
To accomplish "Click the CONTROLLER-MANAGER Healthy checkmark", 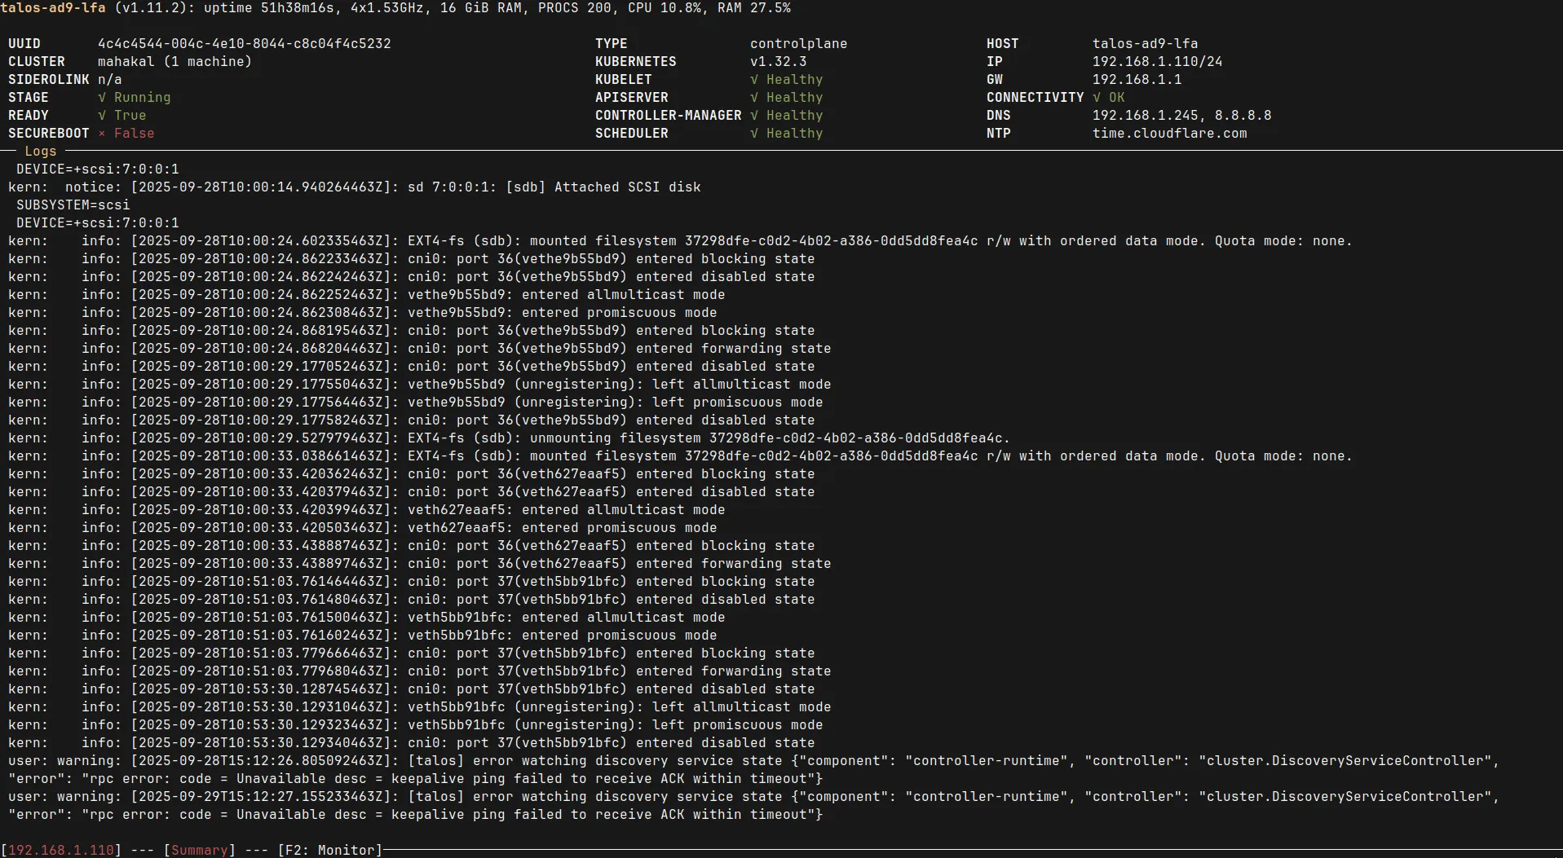I will point(754,116).
